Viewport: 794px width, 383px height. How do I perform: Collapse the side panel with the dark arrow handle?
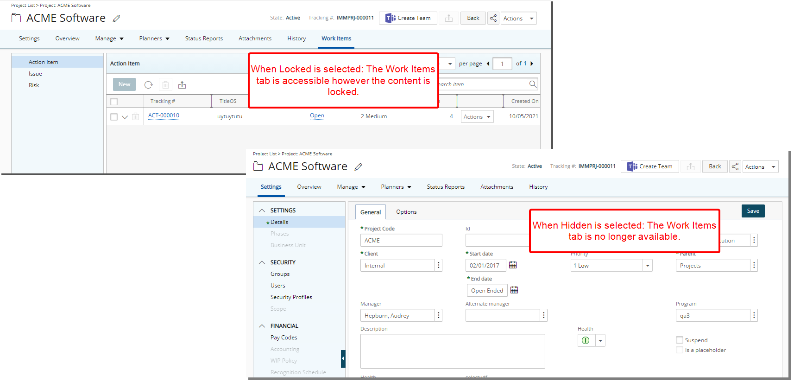[x=343, y=358]
